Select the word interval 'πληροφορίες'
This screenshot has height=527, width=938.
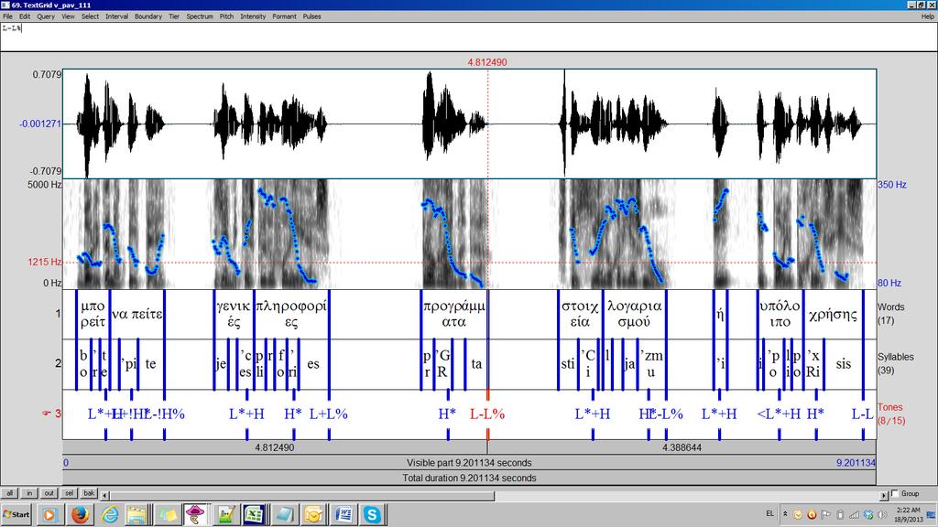(291, 314)
